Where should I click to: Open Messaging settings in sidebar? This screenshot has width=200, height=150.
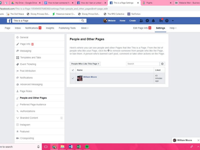(39, 51)
